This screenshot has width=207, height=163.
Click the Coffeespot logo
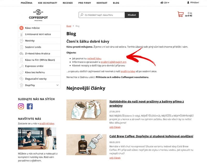38,15
